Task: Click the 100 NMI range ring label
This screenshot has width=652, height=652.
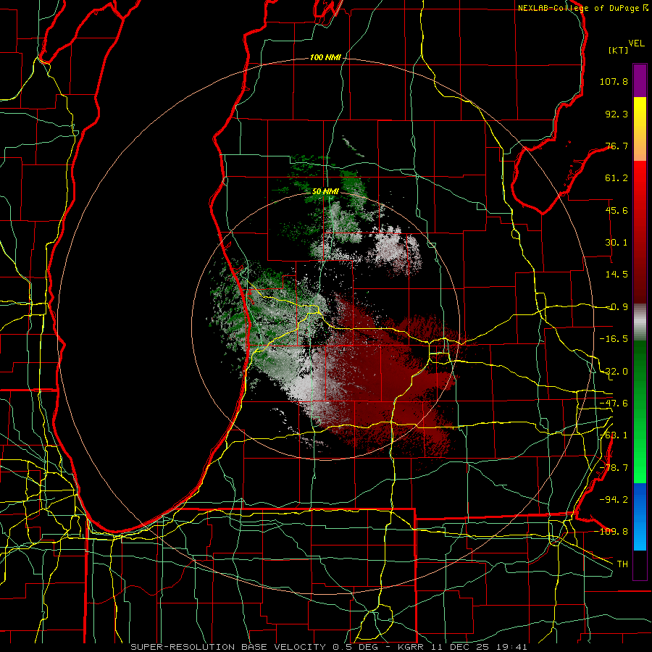Action: [x=325, y=57]
